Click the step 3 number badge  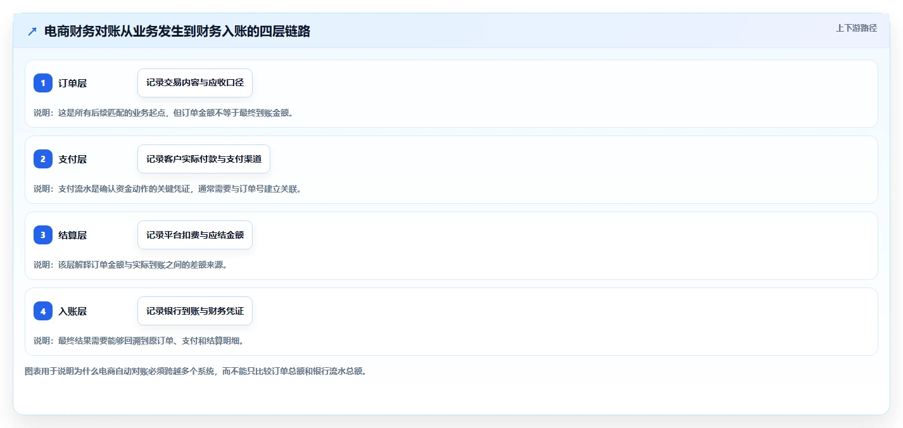coord(43,235)
